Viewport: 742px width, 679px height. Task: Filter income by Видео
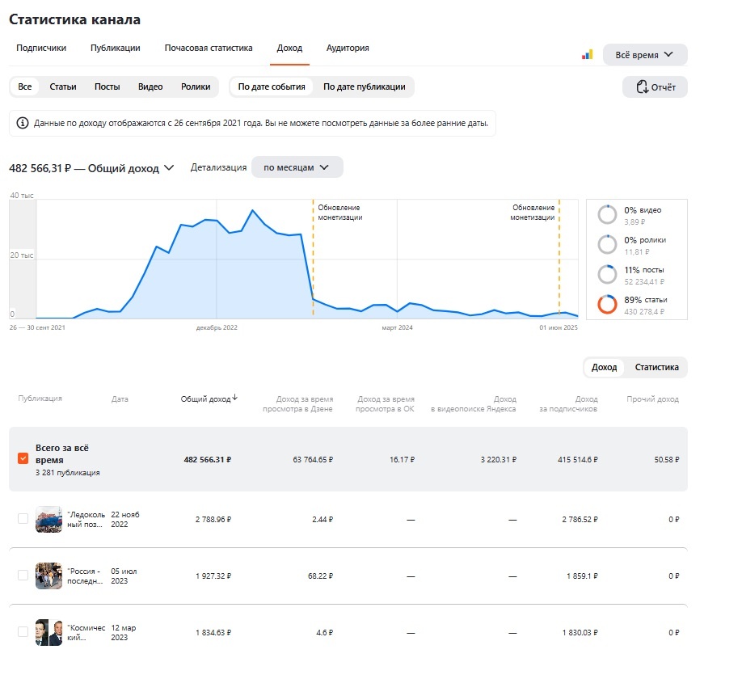coord(150,86)
